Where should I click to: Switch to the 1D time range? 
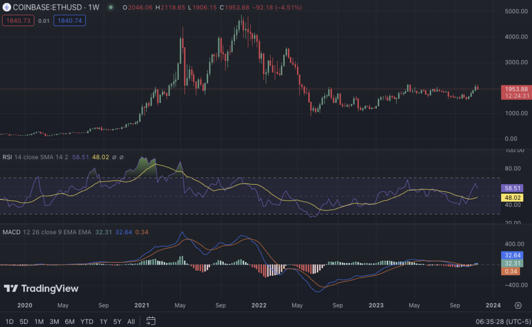9,321
